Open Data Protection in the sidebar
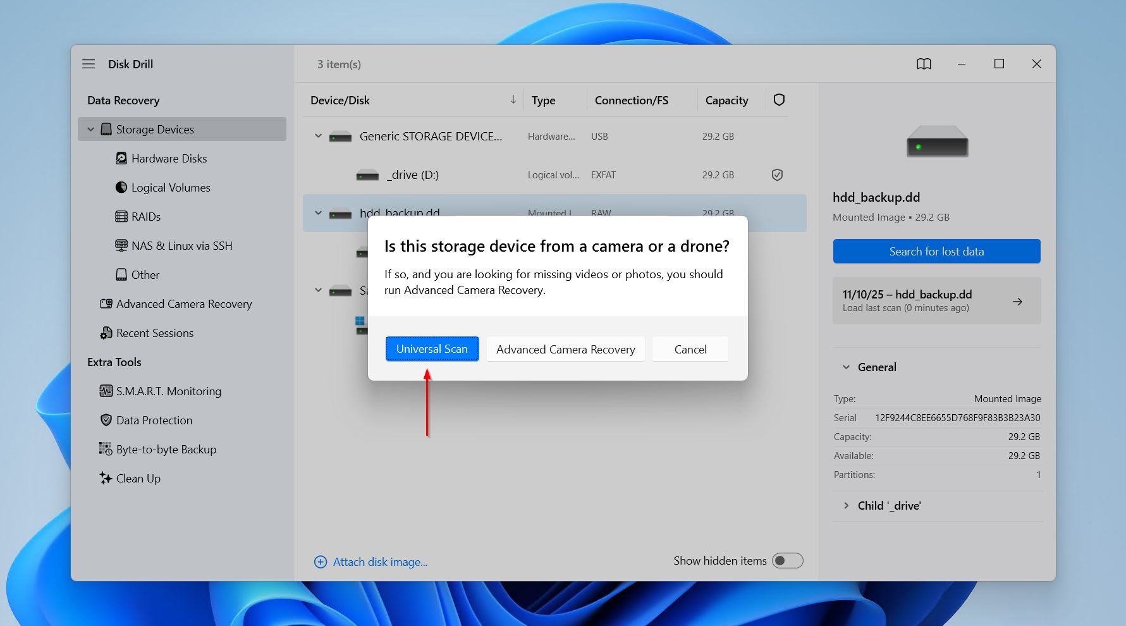The height and width of the screenshot is (626, 1126). tap(154, 420)
